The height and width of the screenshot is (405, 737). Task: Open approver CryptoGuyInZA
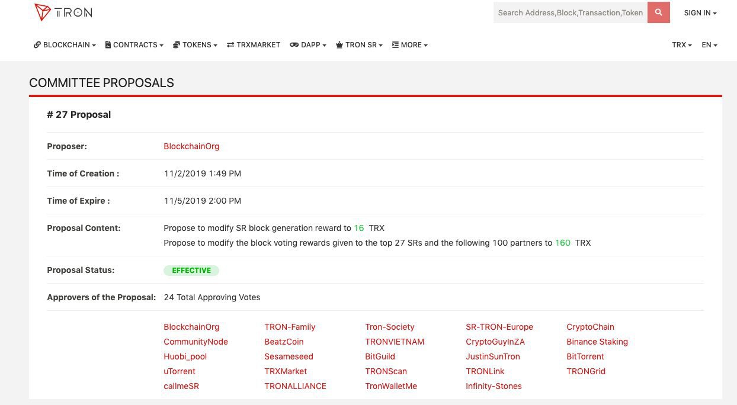pyautogui.click(x=495, y=342)
